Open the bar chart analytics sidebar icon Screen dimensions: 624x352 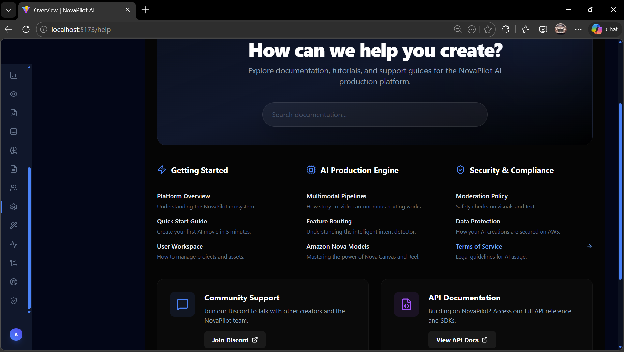[14, 75]
